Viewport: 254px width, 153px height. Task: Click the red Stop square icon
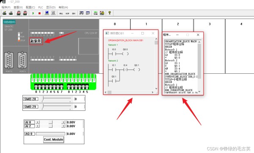(x=39, y=13)
